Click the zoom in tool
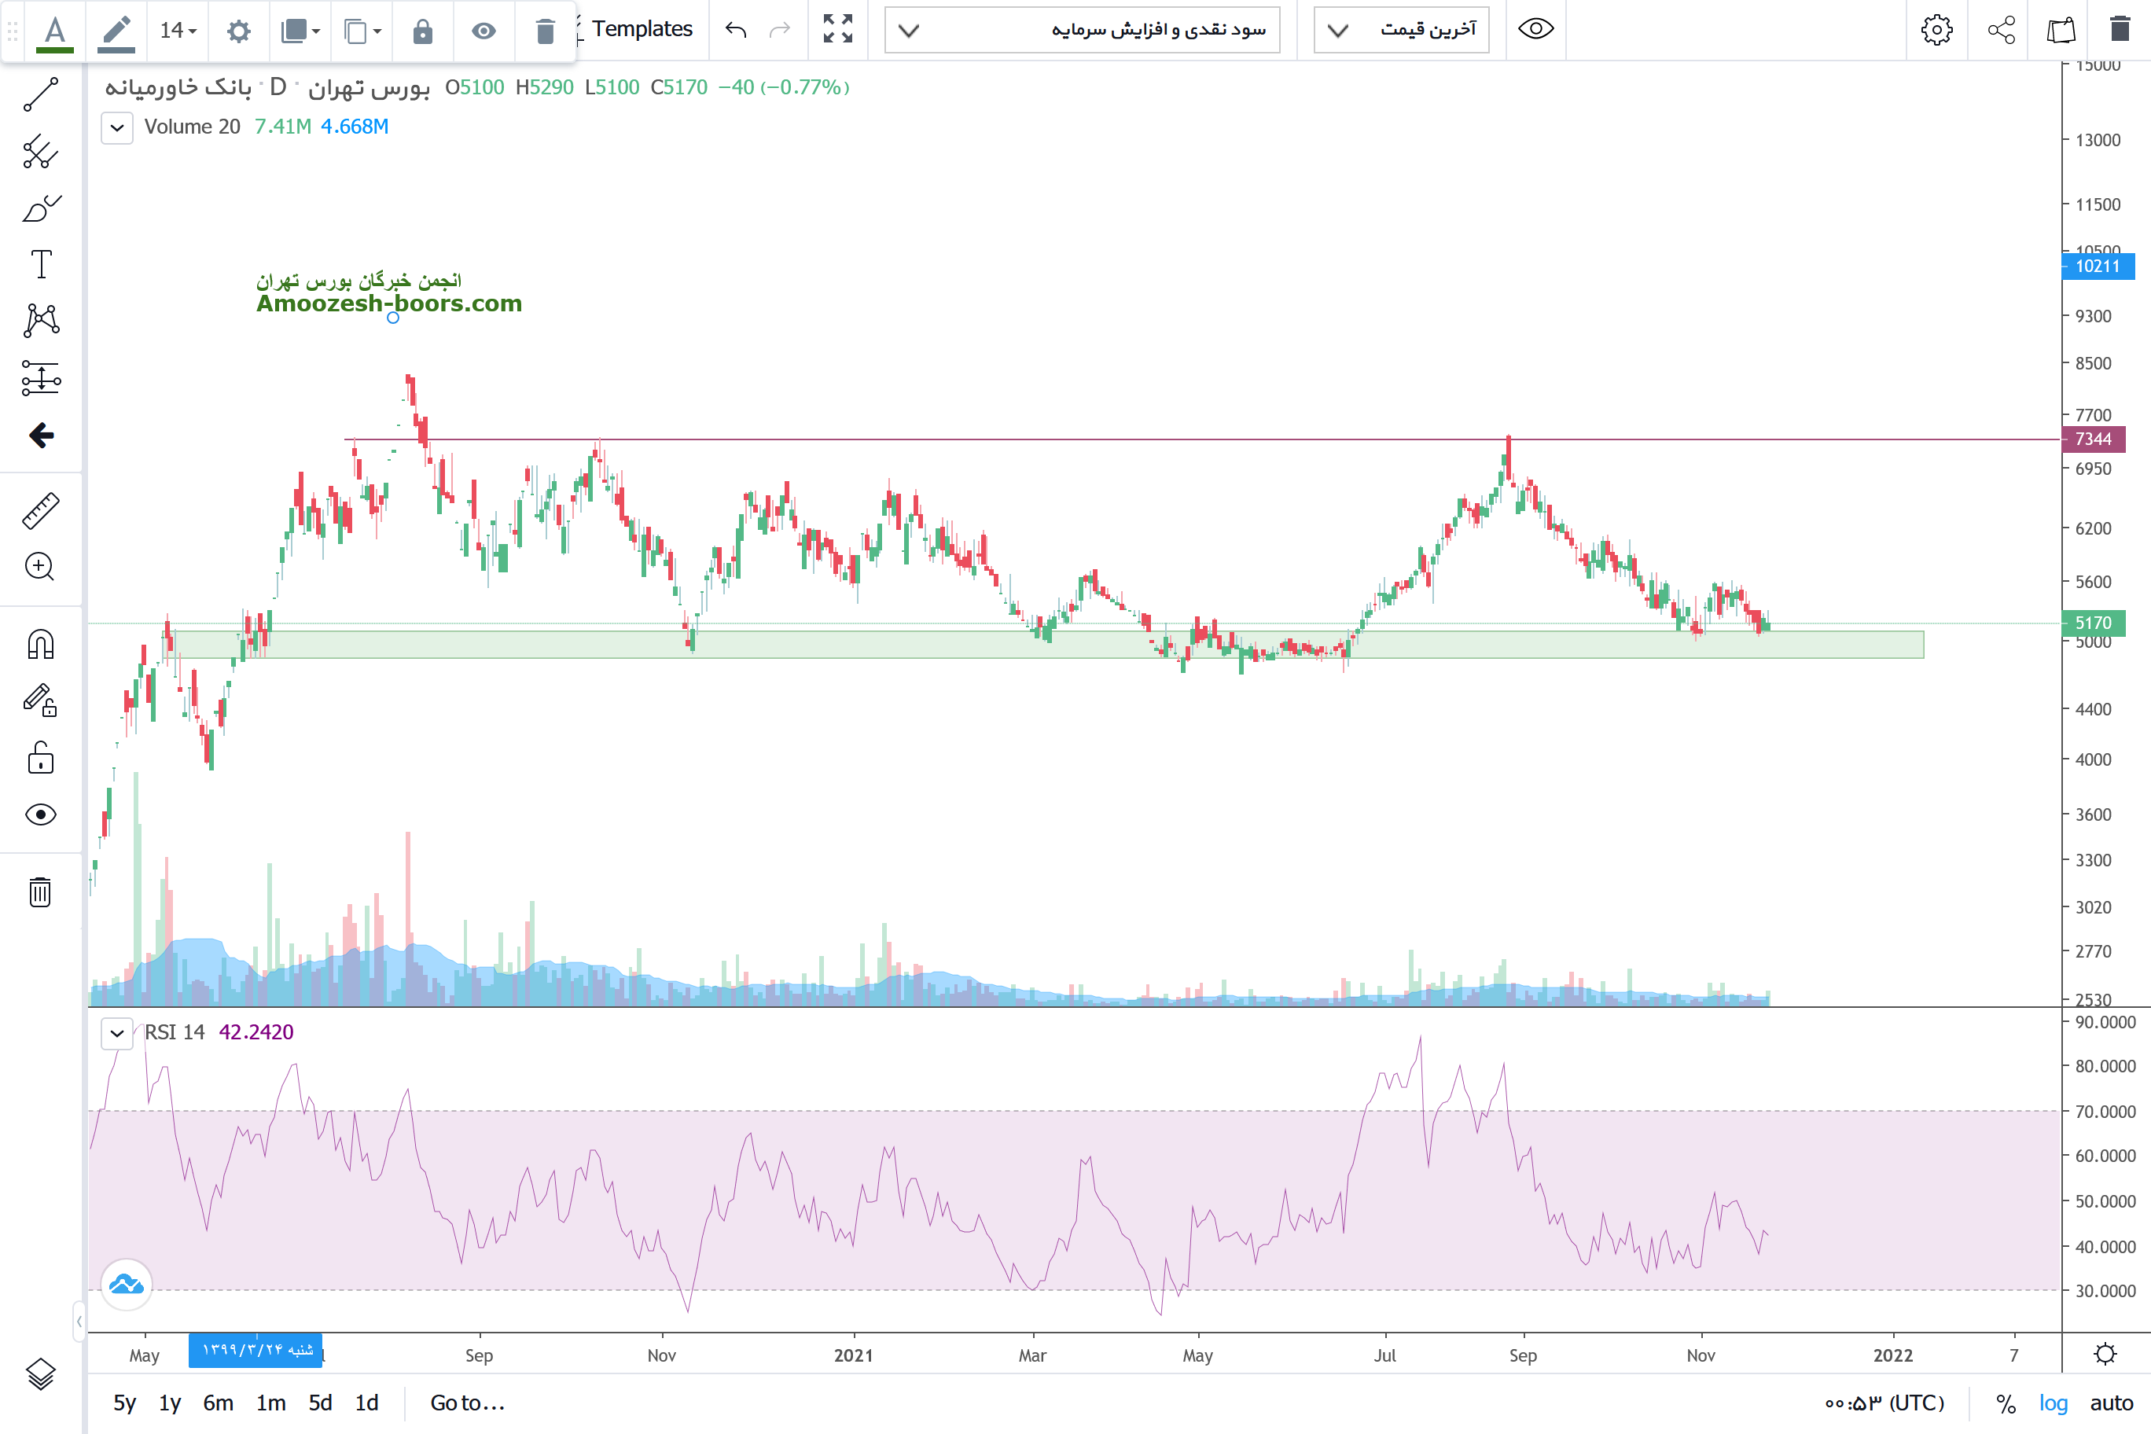Viewport: 2151px width, 1434px height. coord(40,567)
